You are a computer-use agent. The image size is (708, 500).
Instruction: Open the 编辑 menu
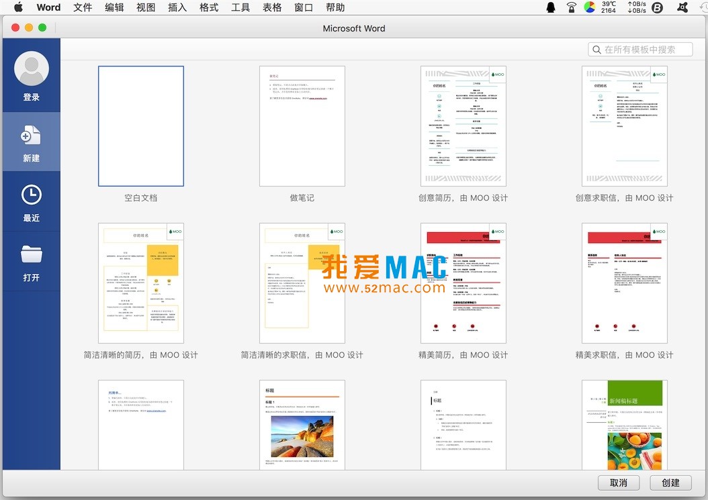click(114, 7)
